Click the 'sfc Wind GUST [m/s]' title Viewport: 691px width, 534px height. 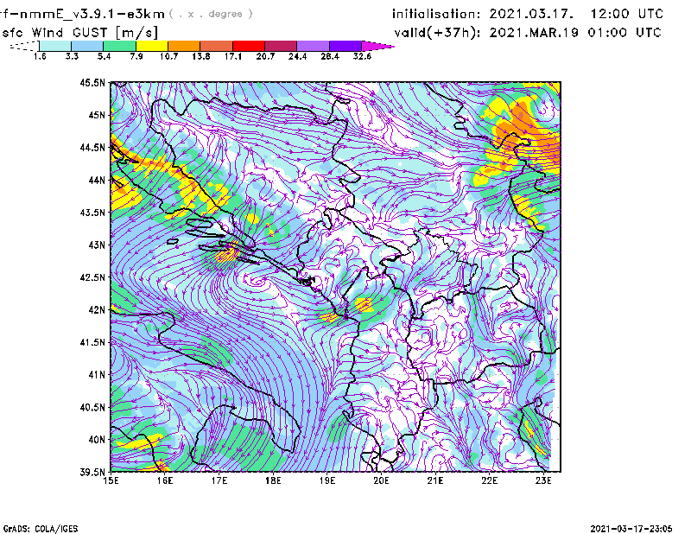(x=79, y=33)
